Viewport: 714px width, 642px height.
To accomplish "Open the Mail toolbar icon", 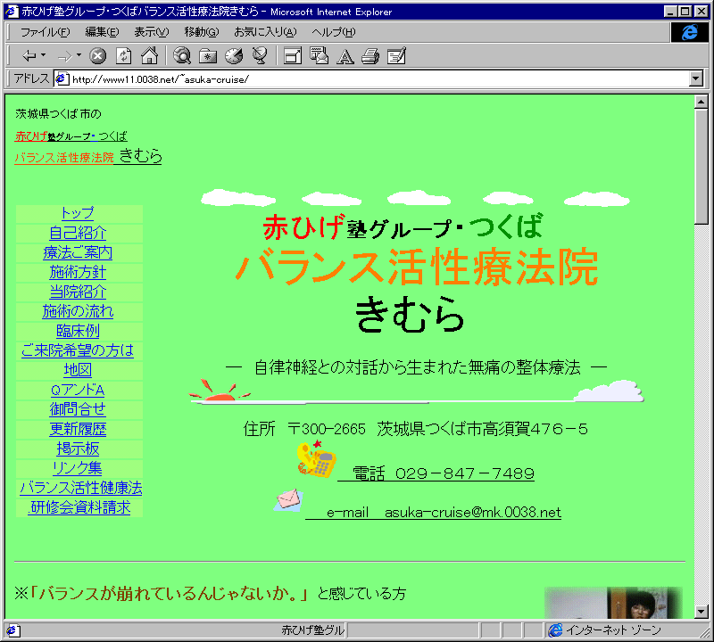I will (x=319, y=56).
